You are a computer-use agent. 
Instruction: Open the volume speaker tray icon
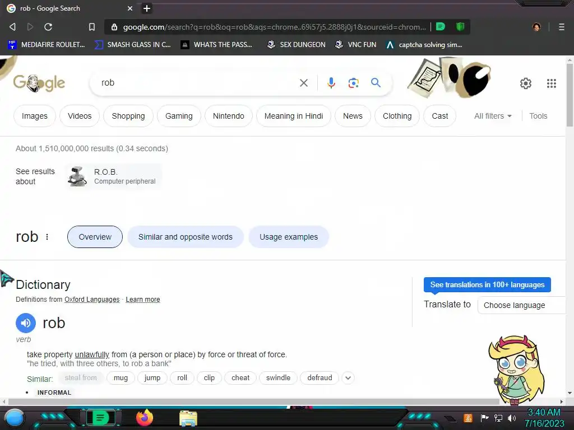512,418
